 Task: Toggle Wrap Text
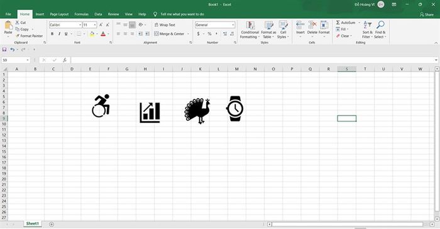(165, 25)
